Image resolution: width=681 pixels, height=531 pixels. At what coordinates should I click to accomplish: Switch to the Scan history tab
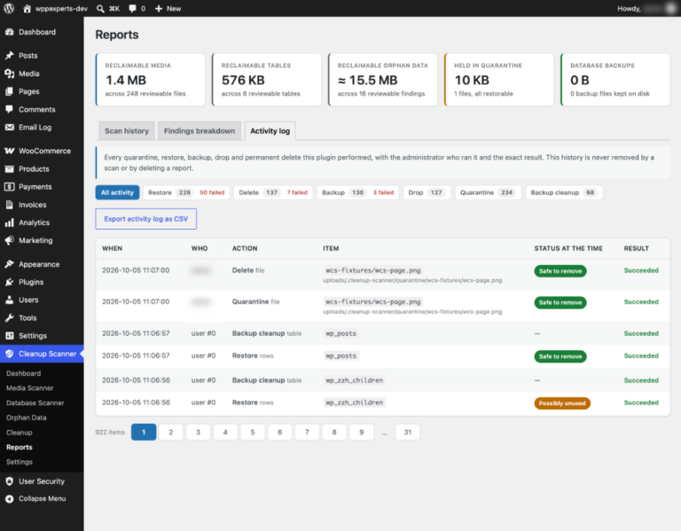click(127, 130)
